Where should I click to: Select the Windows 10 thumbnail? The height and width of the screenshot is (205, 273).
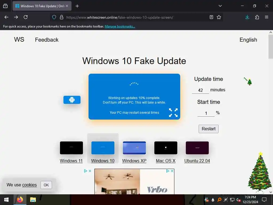(x=103, y=148)
